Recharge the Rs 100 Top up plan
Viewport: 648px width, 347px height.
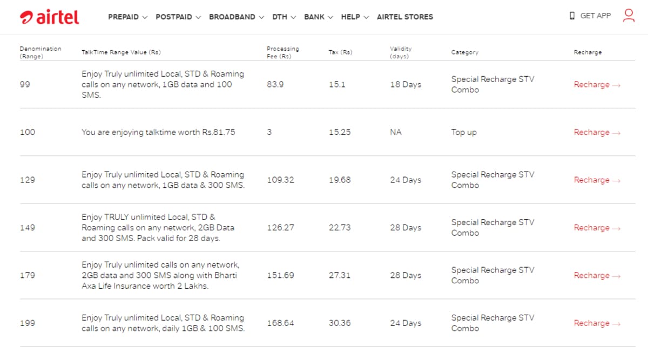coord(591,132)
